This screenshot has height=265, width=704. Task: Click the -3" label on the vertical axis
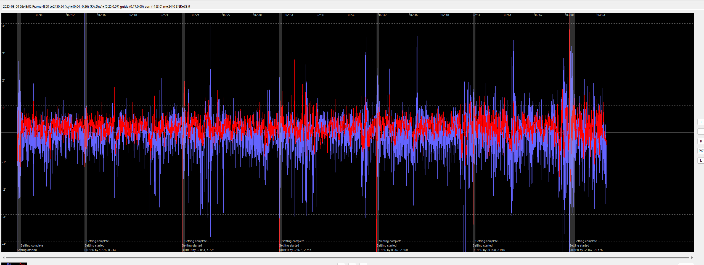click(x=4, y=217)
